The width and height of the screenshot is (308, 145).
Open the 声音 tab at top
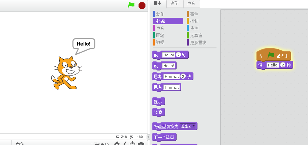(191, 3)
